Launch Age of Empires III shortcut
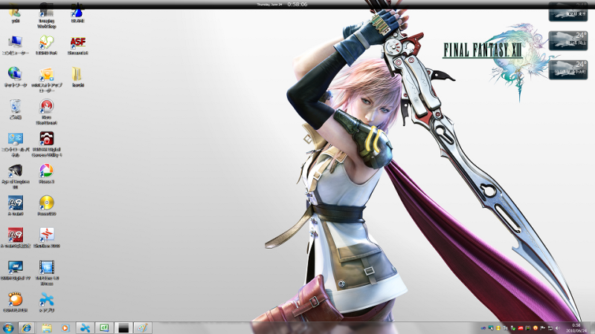Viewport: 595px width, 334px height. [x=15, y=171]
